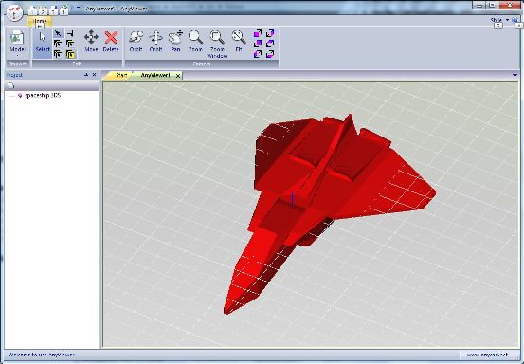This screenshot has height=364, width=524.
Task: Click the Project panel title
Action: click(14, 75)
